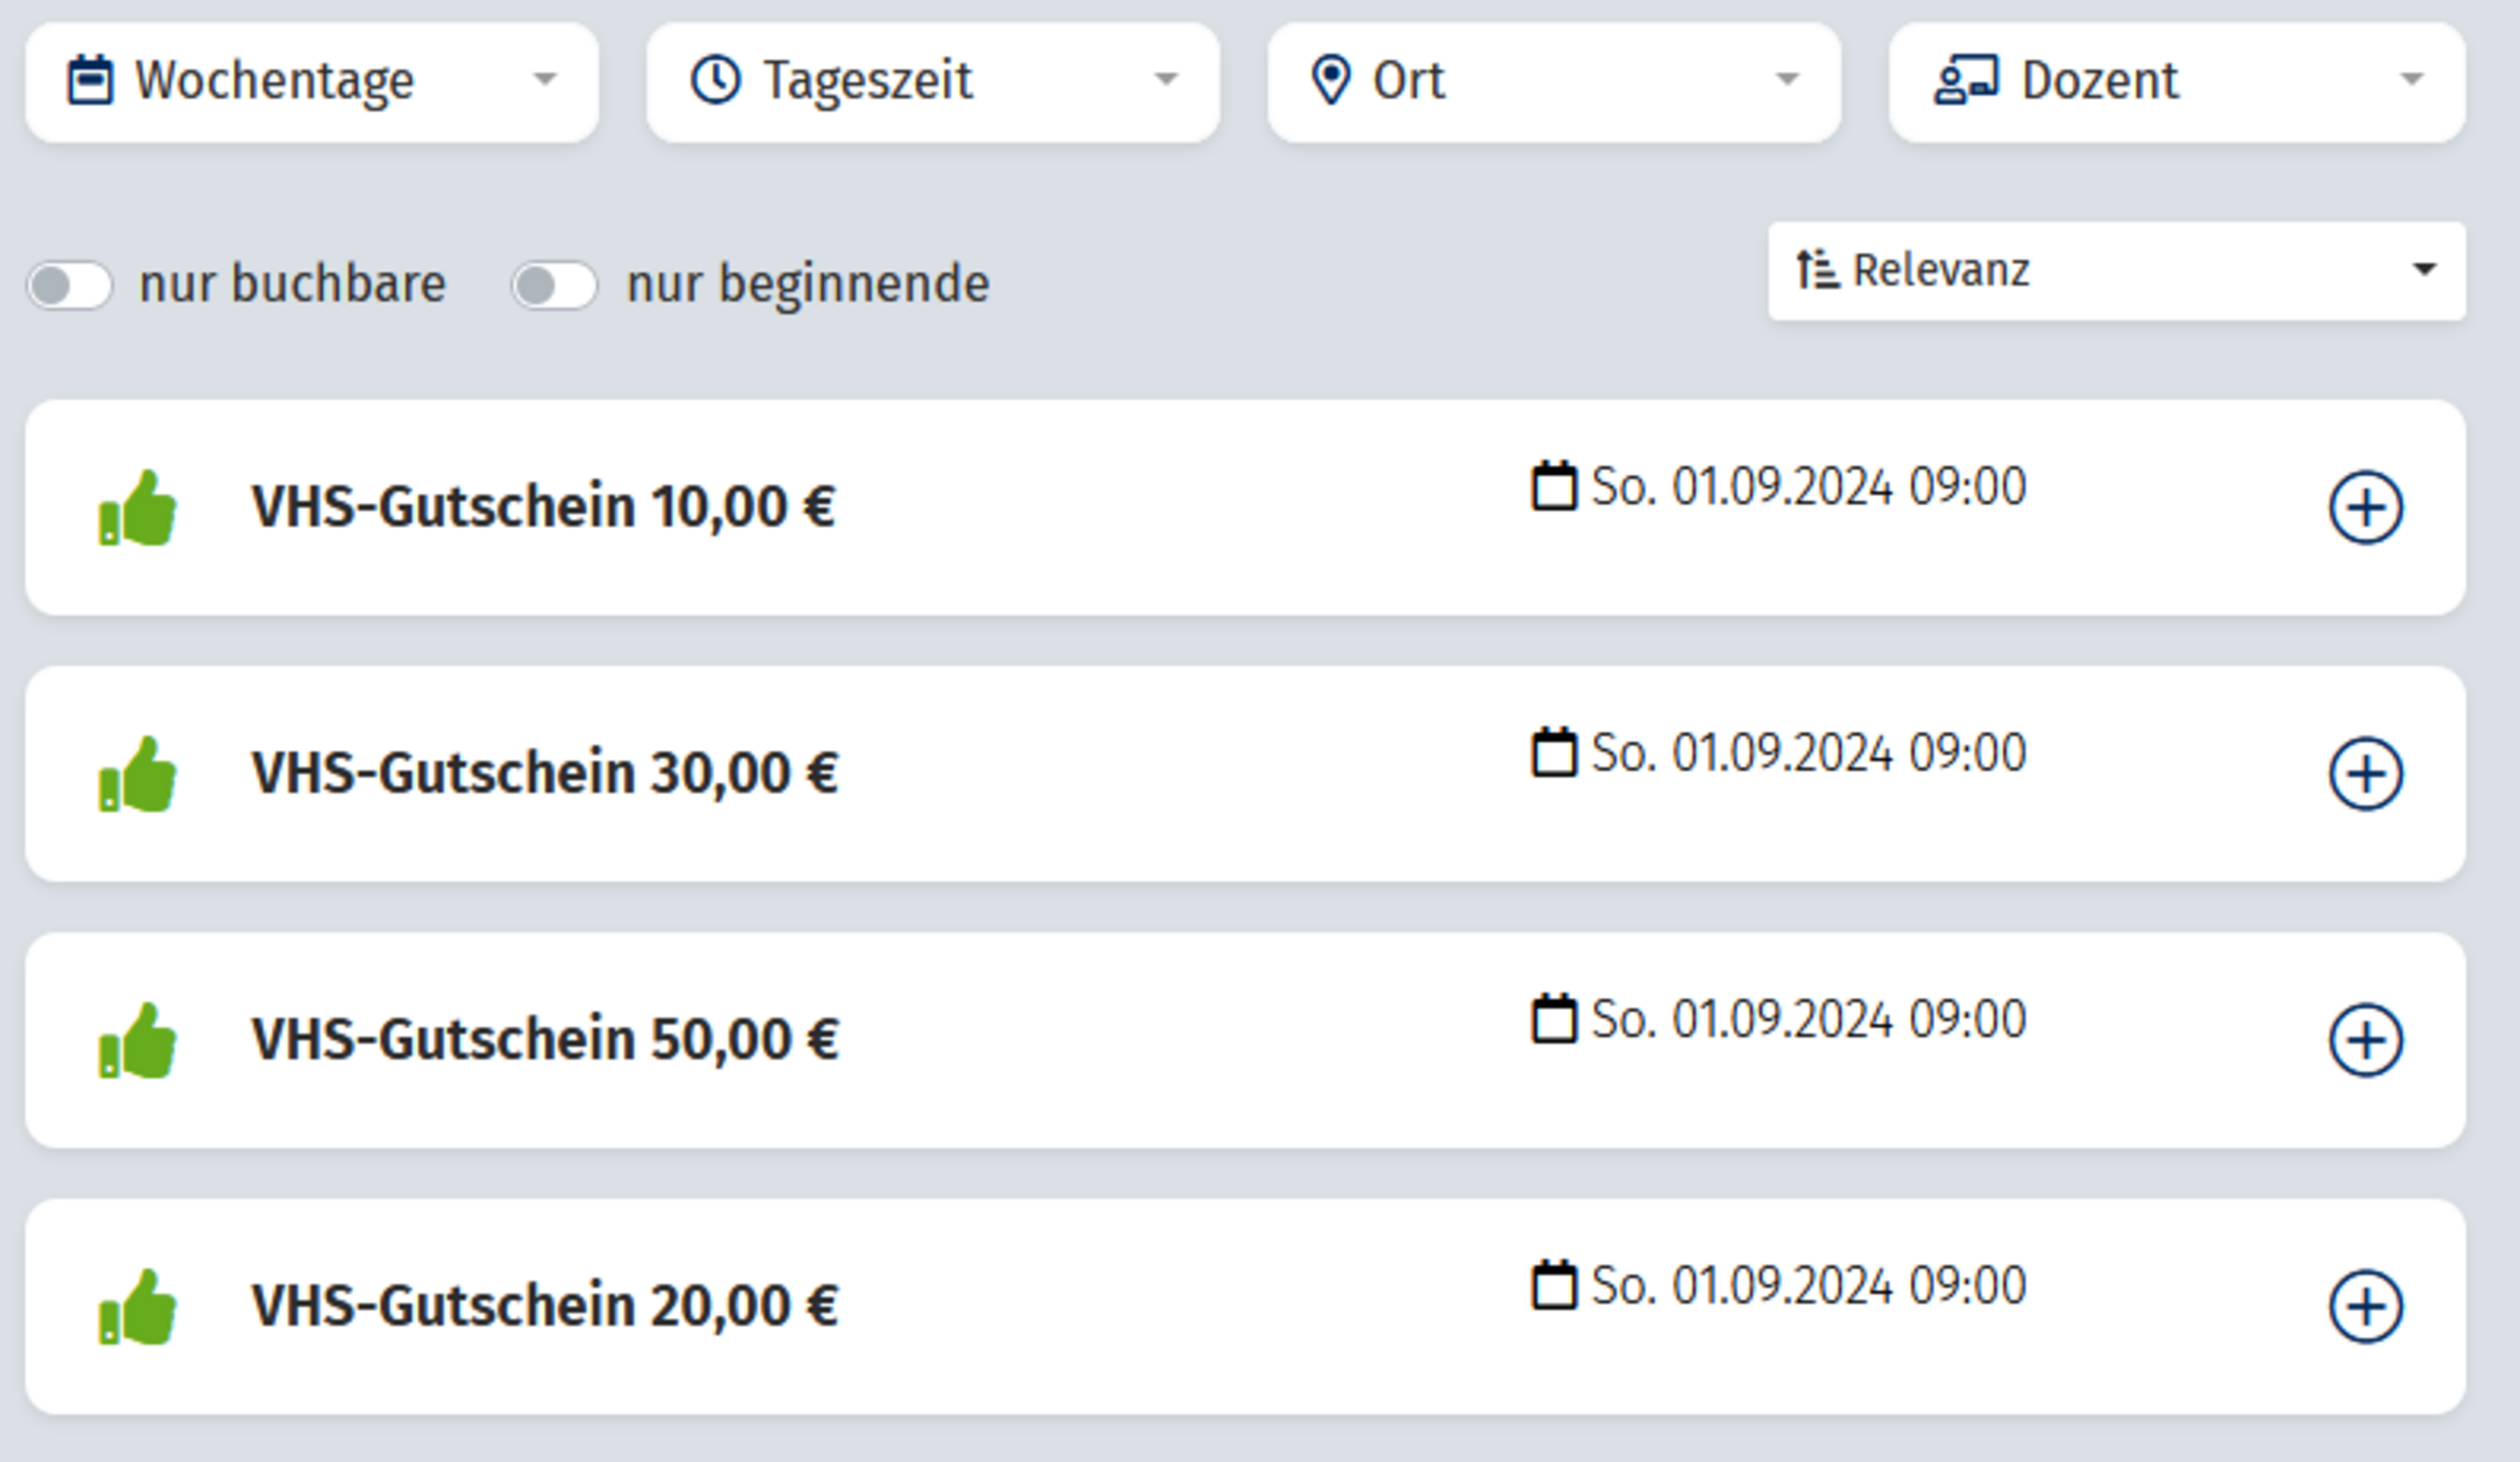This screenshot has width=2520, height=1462.
Task: Click calendar icon on the 10,00 € voucher row
Action: click(1553, 486)
